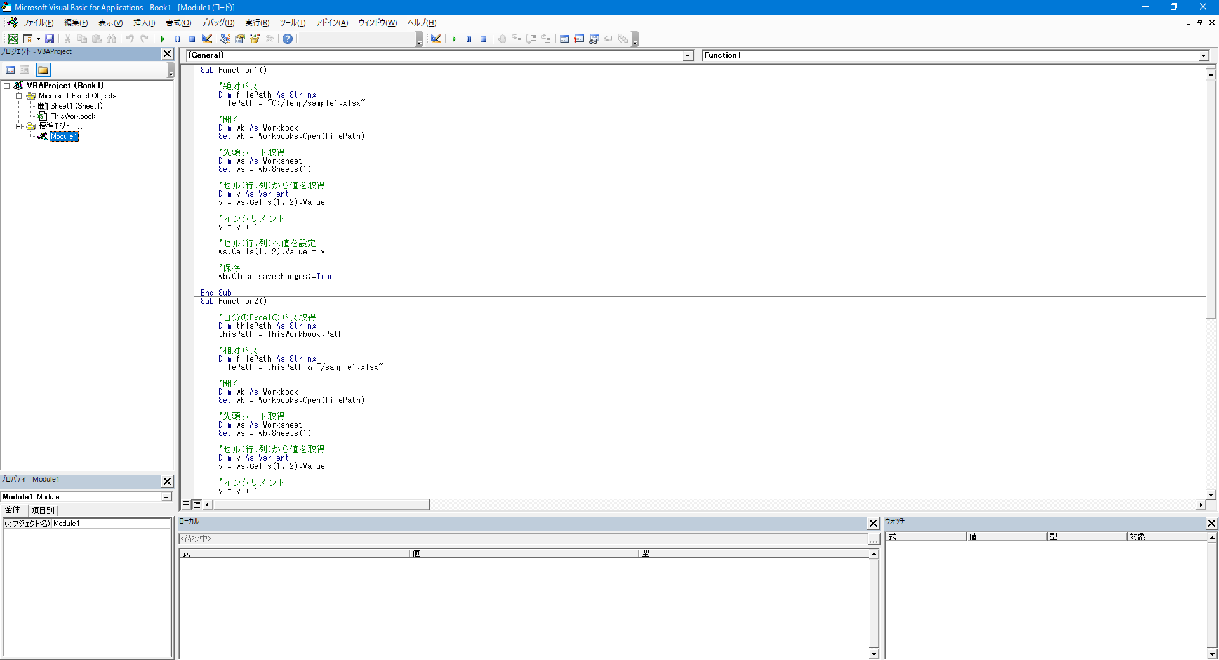Click the Insert UserForm toolbar icon

[28, 39]
